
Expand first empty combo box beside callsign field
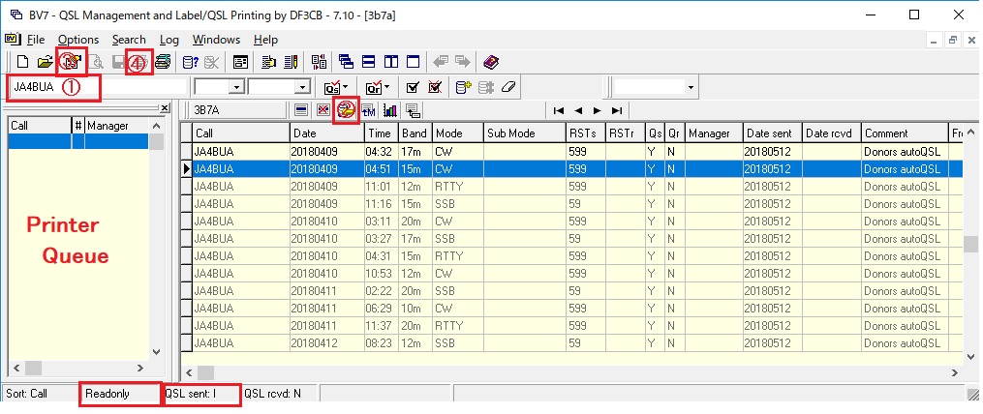click(x=236, y=88)
